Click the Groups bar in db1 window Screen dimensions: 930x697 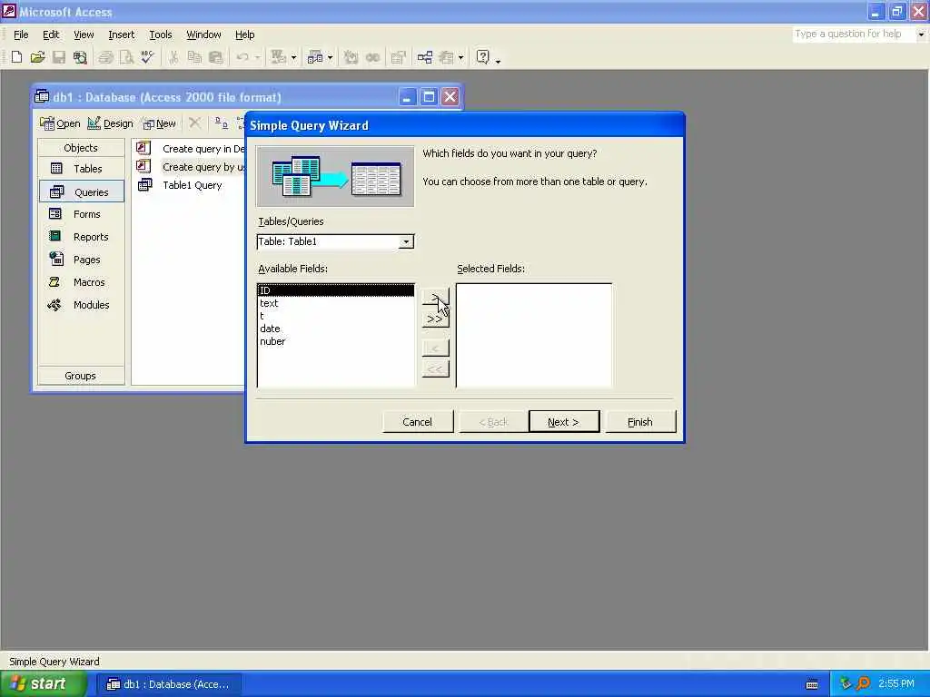(81, 376)
